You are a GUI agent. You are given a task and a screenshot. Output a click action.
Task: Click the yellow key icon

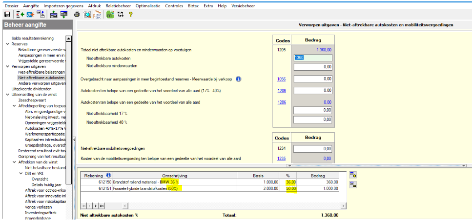(130, 14)
